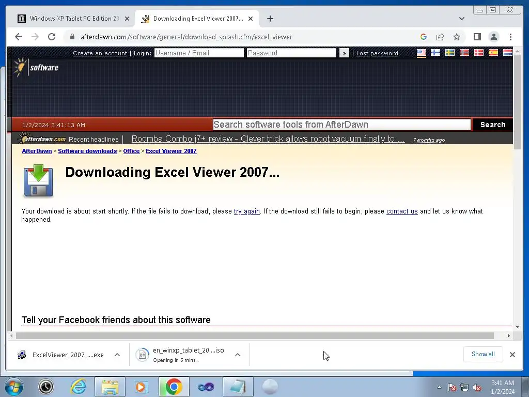Click Show all downloads button
The width and height of the screenshot is (529, 397).
[x=483, y=354]
